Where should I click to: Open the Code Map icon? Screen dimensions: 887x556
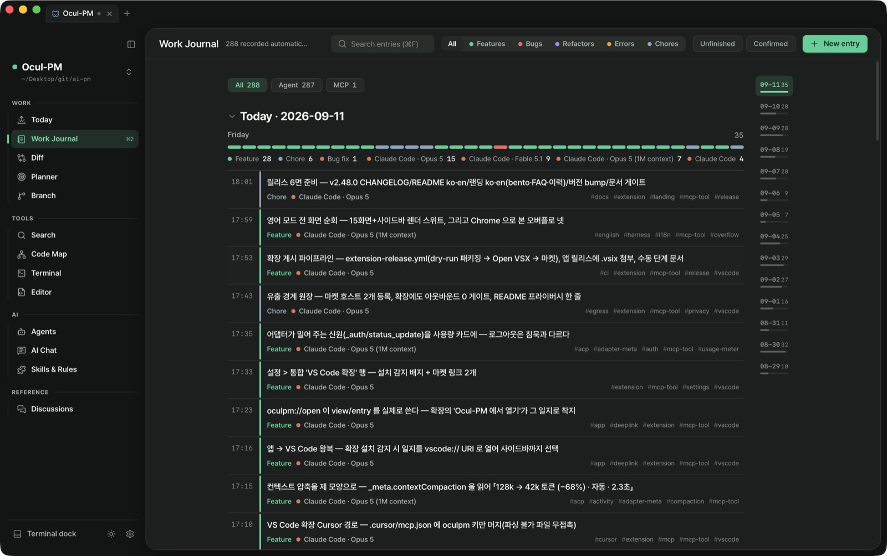[x=22, y=254]
